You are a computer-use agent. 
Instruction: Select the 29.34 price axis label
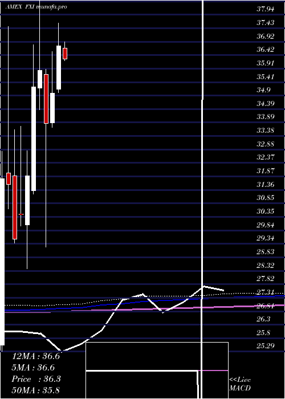[x=266, y=238]
